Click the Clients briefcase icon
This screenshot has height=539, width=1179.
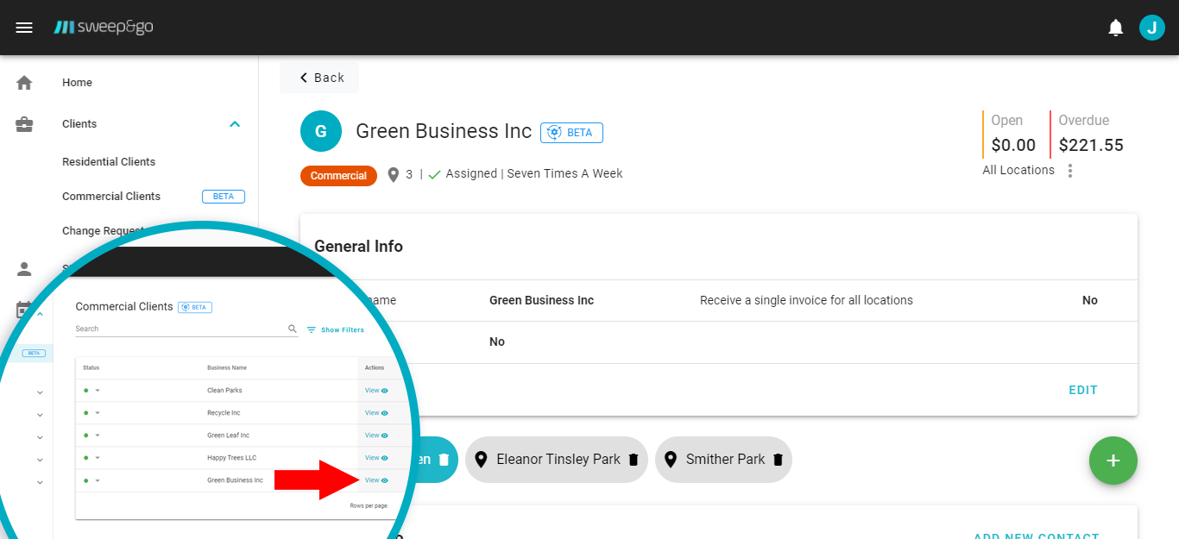[24, 124]
